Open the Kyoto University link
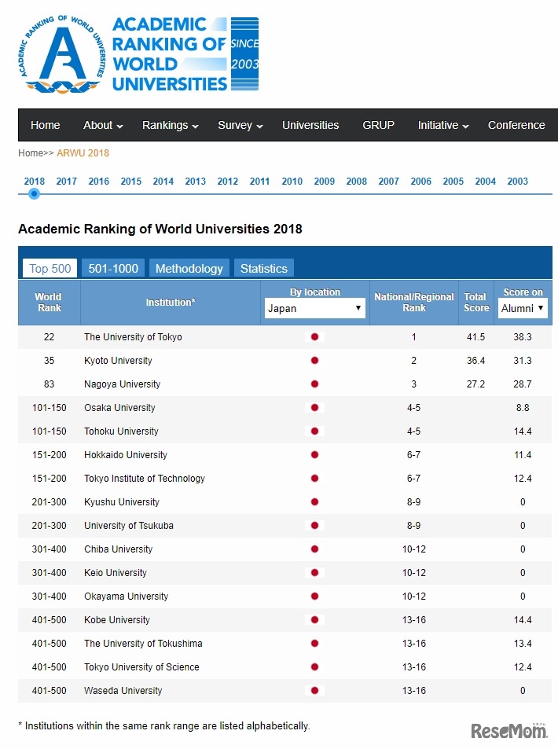 tap(118, 360)
